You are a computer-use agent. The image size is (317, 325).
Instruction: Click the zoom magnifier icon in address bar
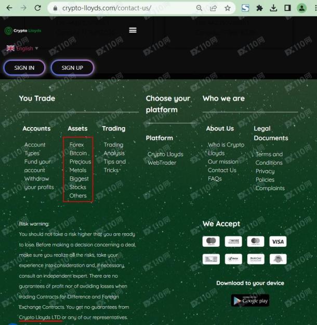(199, 8)
